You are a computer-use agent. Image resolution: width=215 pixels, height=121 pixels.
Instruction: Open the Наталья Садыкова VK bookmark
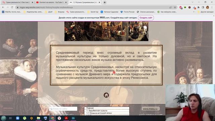(x=110, y=12)
